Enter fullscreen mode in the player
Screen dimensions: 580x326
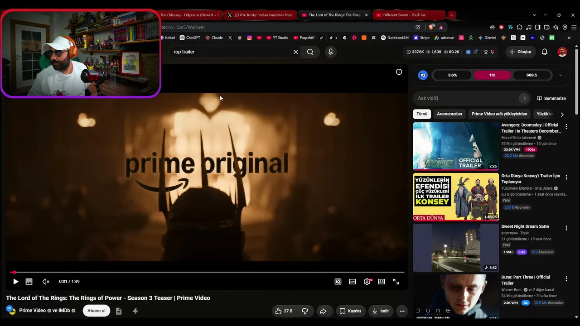click(396, 282)
